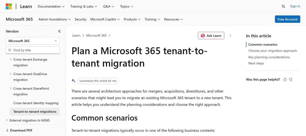Go to the Security page
Image resolution: width=306 pixels, height=136 pixels.
pos(81,19)
